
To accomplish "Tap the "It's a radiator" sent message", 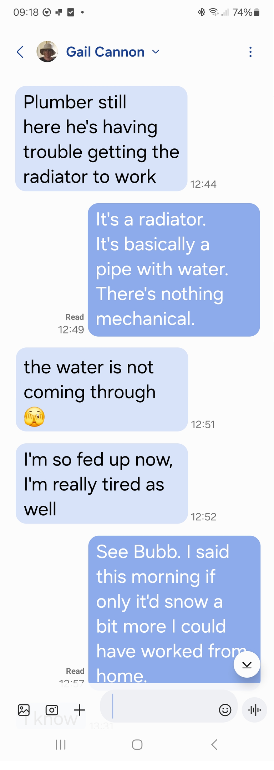I will tap(174, 270).
